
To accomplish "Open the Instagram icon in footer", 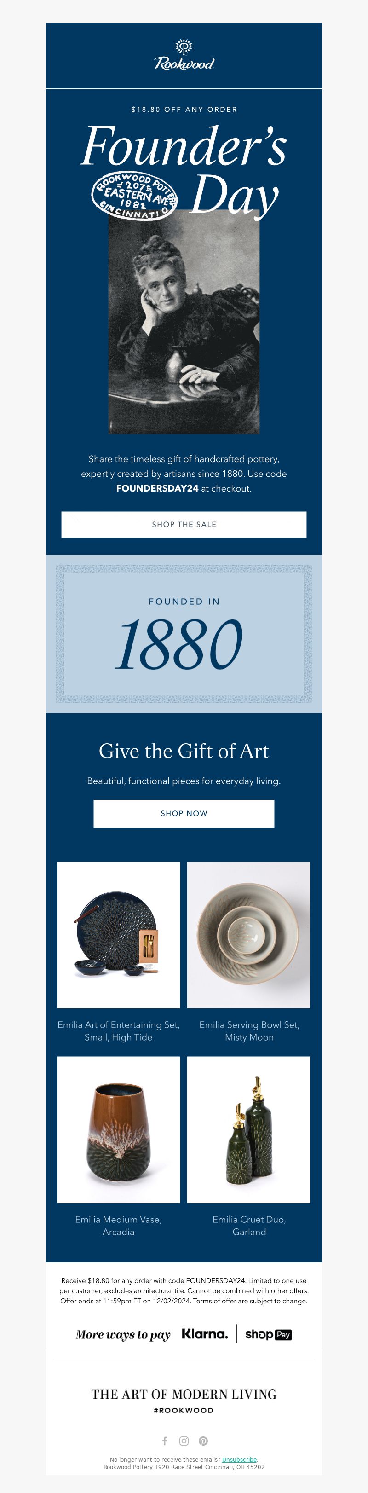I will (x=184, y=1441).
